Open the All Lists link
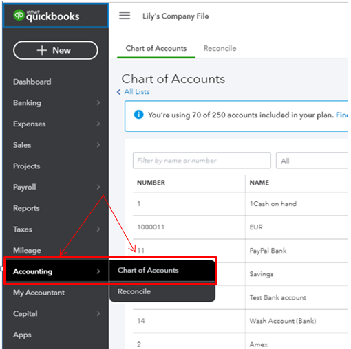This screenshot has height=349, width=351. coord(137,92)
